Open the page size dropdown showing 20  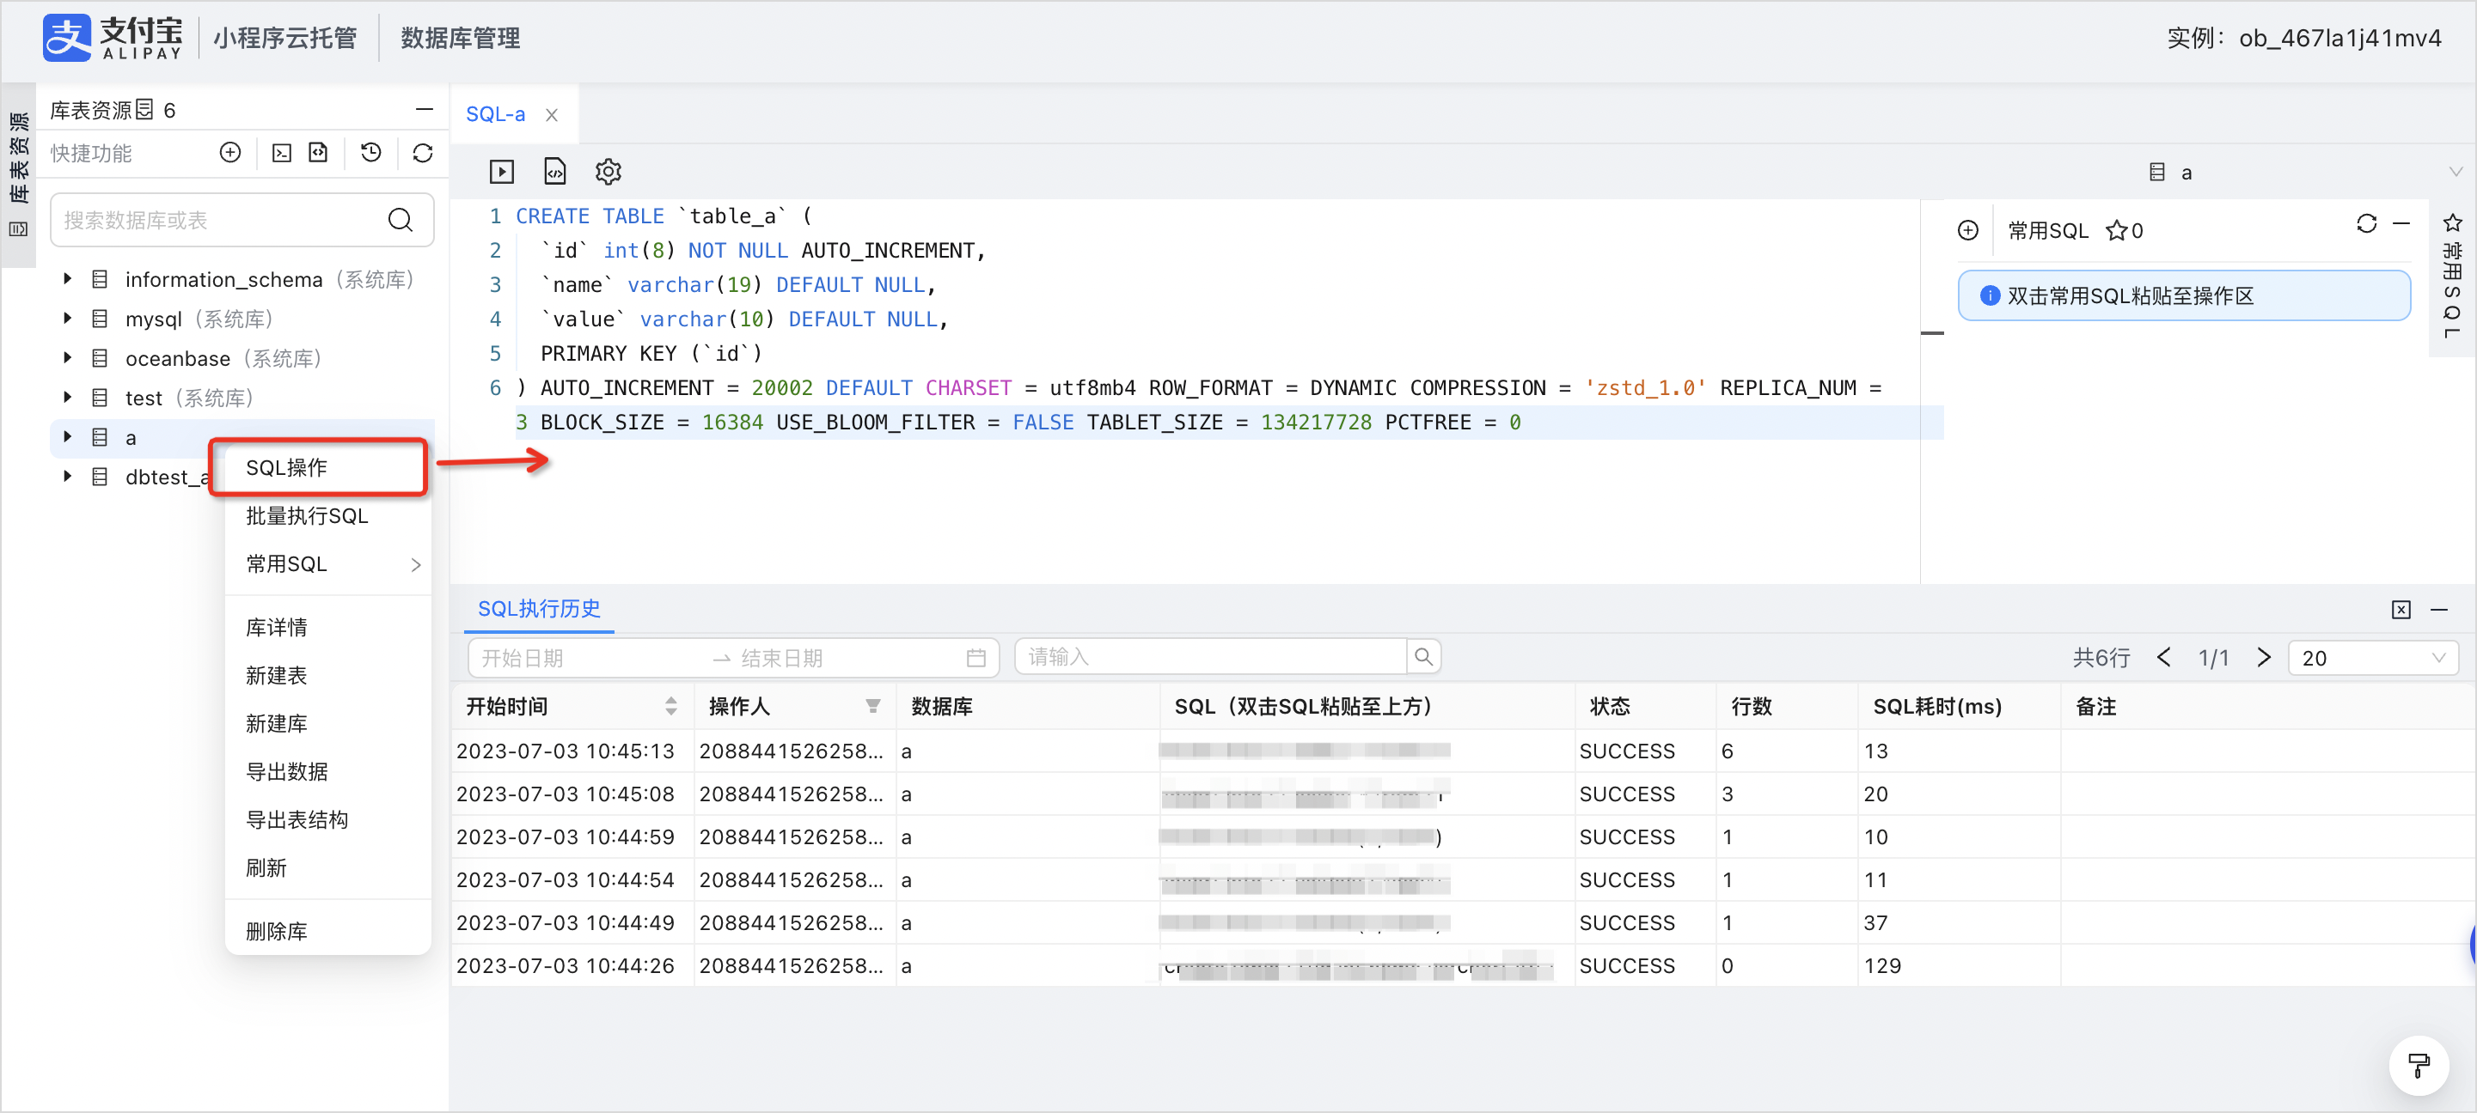[2372, 659]
